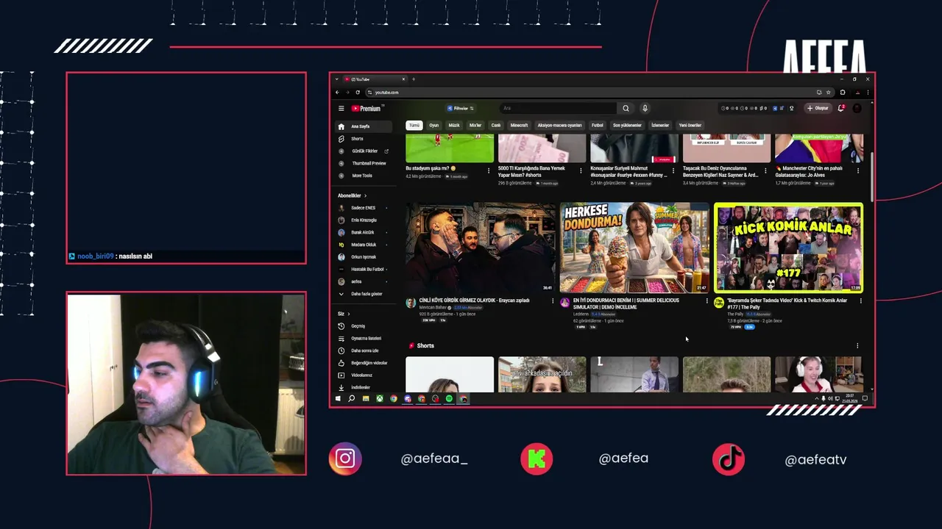This screenshot has width=942, height=529.
Task: Select the 'Müzik' filter chip
Action: point(454,126)
